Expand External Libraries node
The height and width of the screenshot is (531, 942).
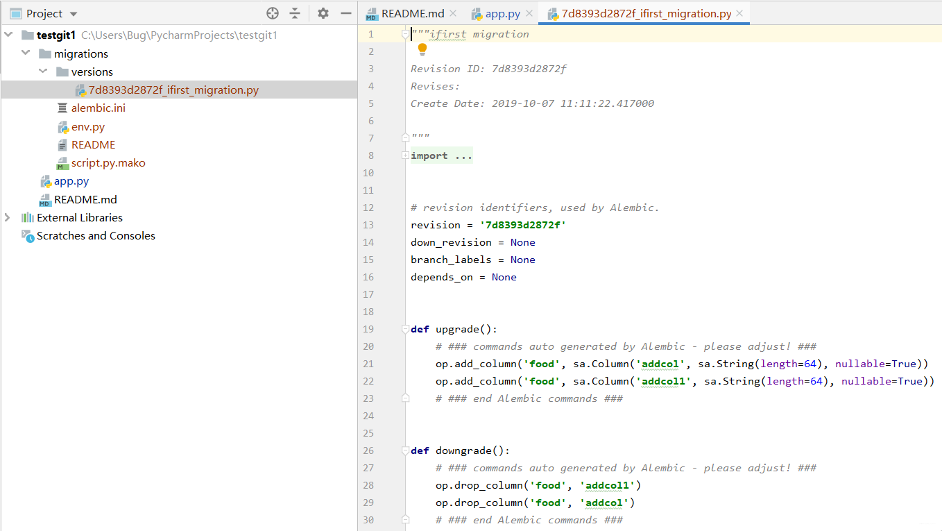click(8, 217)
